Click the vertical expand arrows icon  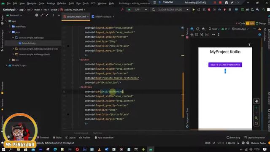pyautogui.click(x=219, y=35)
